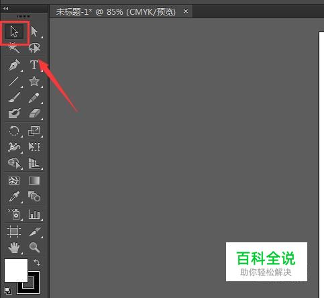Click the white Fill color swatch
324x298 pixels.
16,270
